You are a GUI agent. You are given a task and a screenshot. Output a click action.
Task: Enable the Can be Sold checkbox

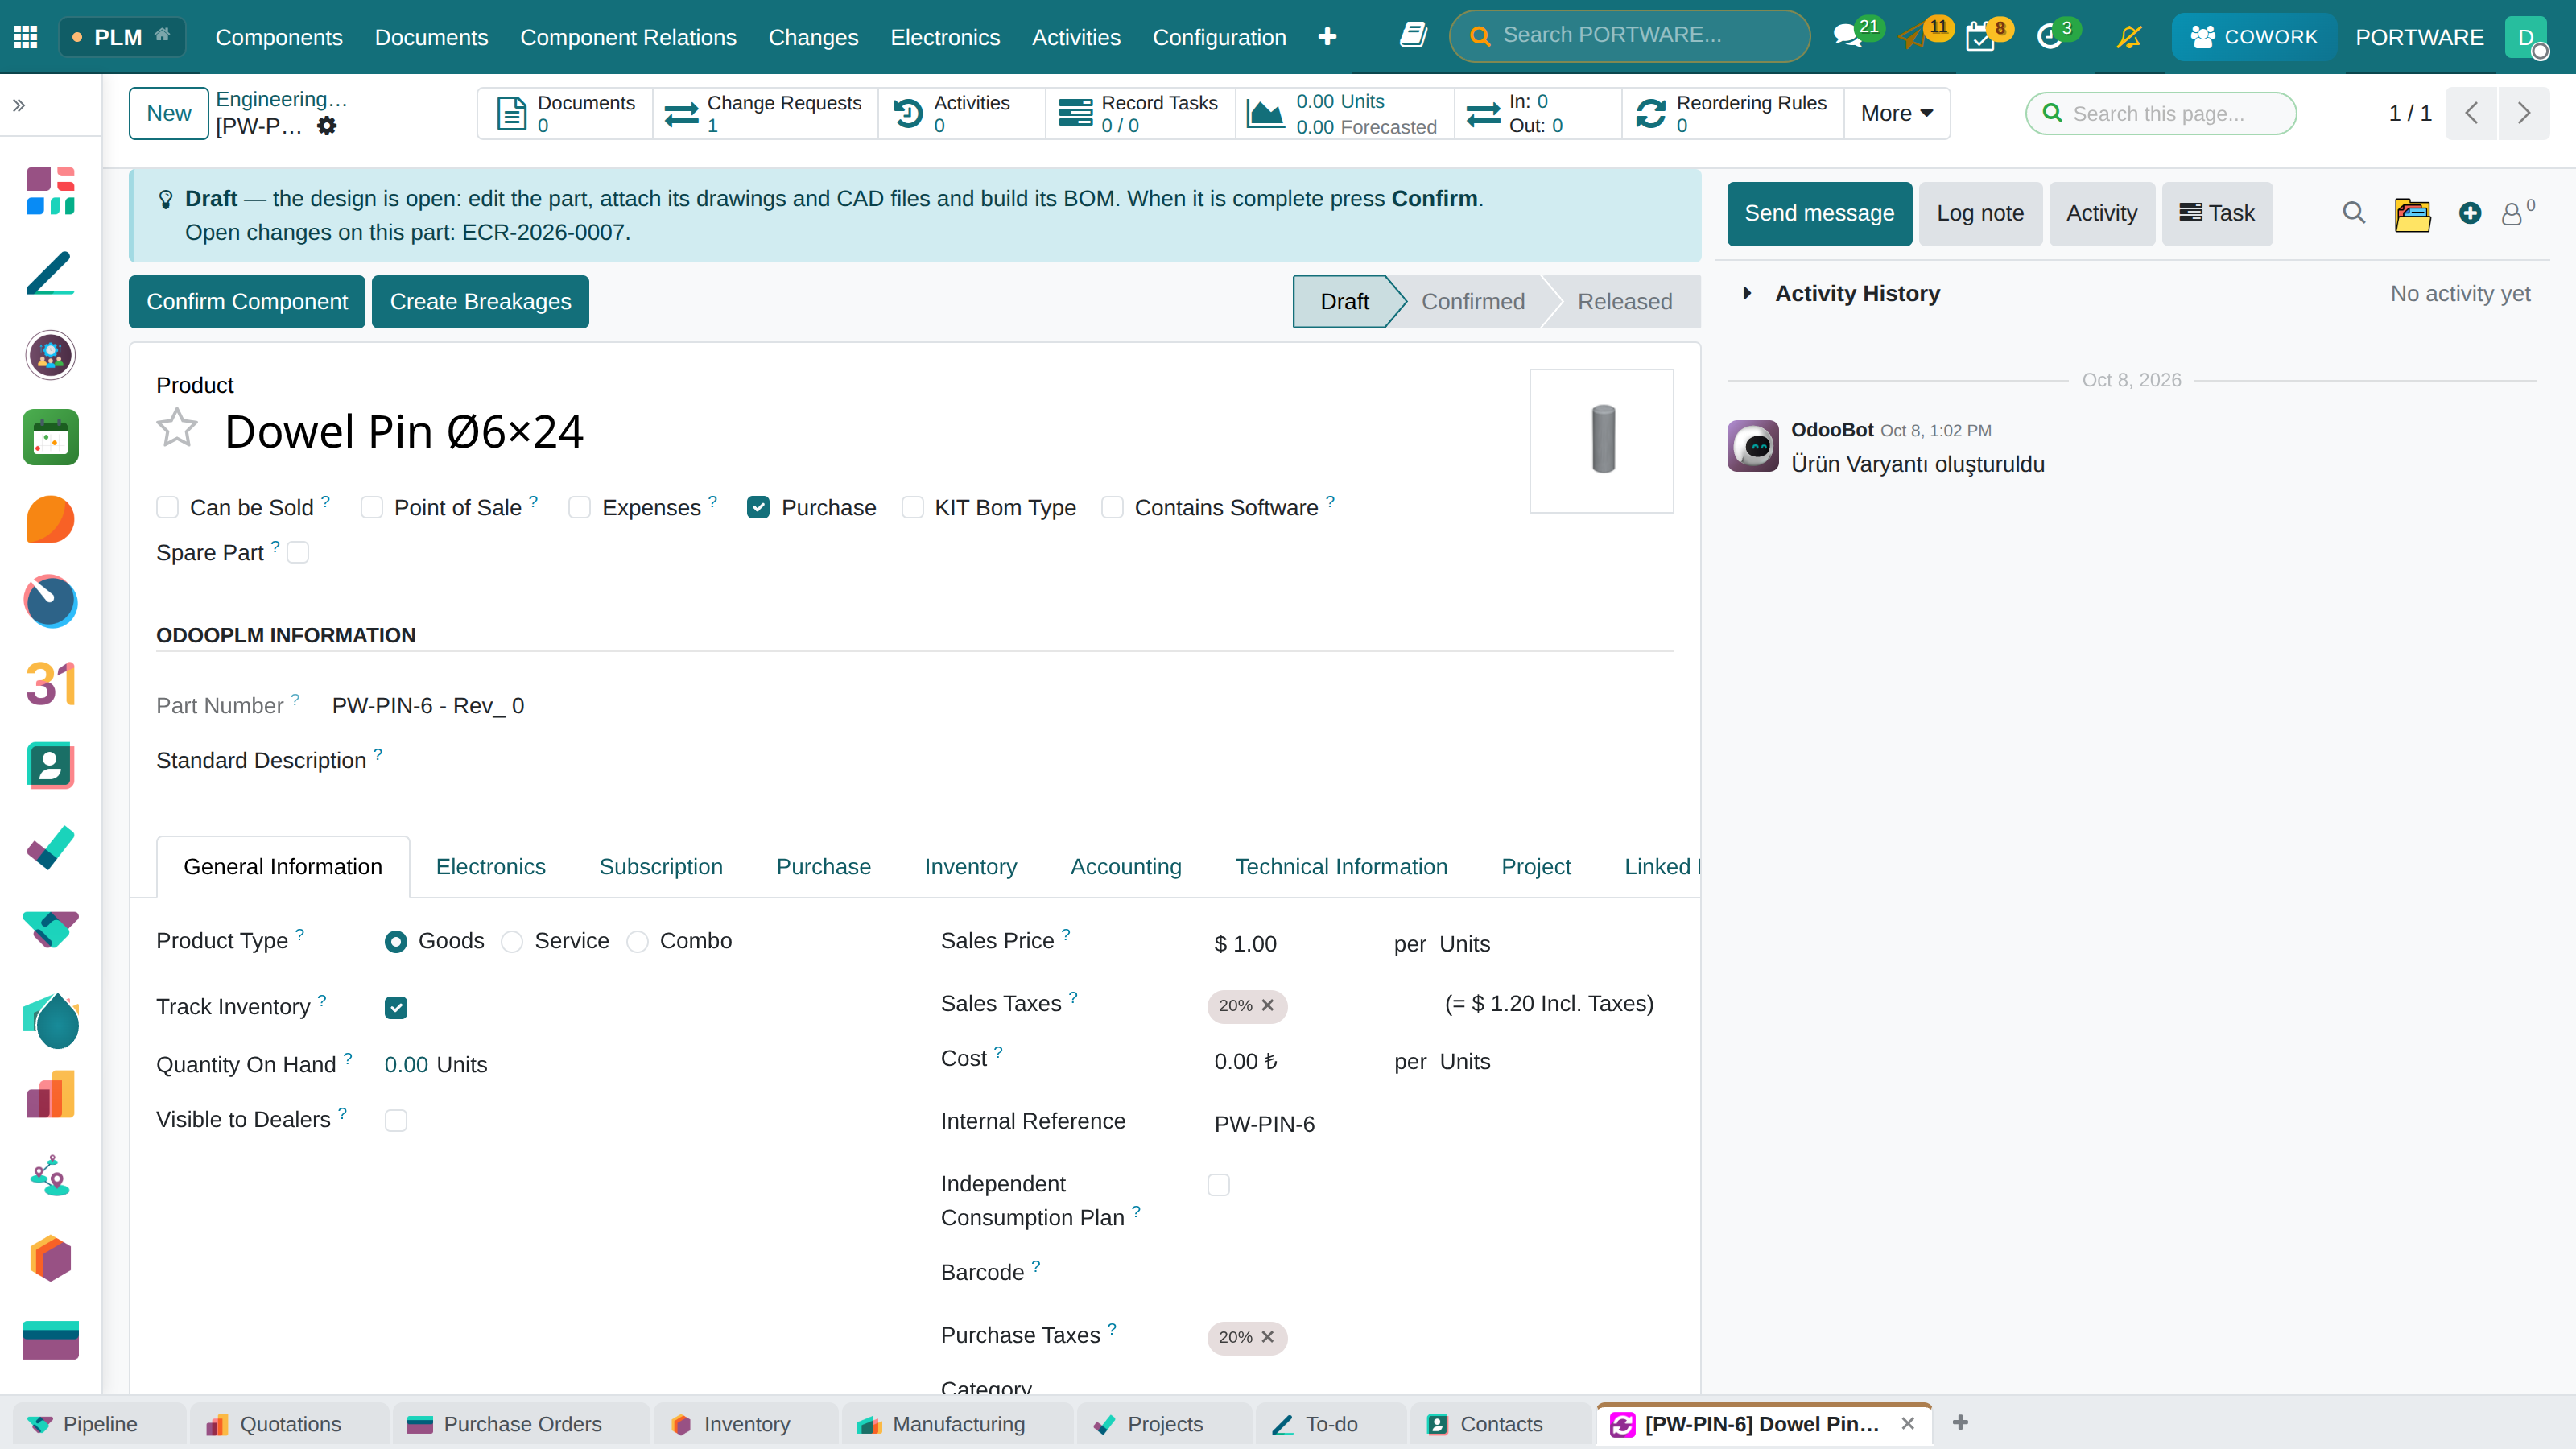tap(167, 508)
